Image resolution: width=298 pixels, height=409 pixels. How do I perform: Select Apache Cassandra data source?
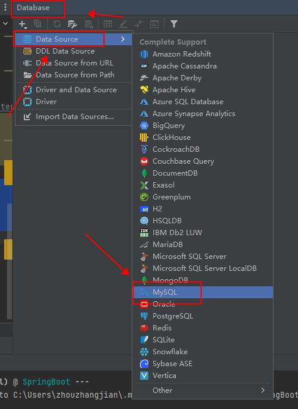[x=203, y=66]
